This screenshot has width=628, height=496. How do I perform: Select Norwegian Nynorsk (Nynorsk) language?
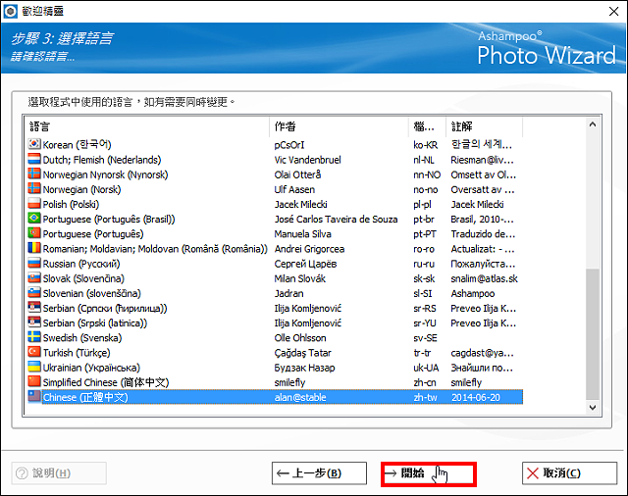tap(105, 174)
